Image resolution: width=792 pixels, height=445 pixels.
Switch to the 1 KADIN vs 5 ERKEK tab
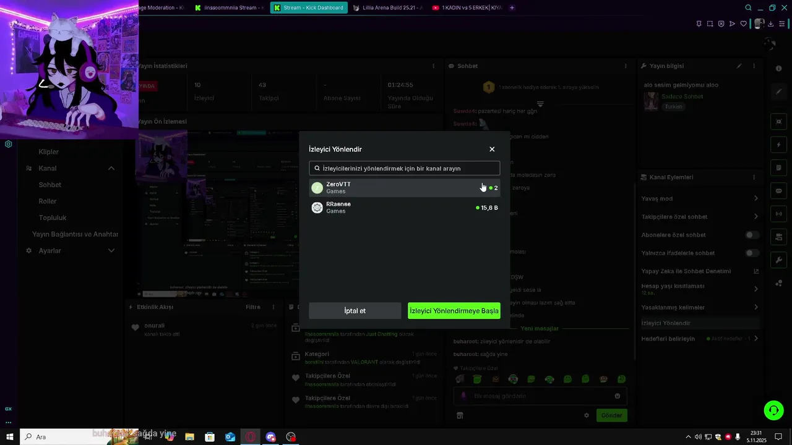pyautogui.click(x=467, y=7)
